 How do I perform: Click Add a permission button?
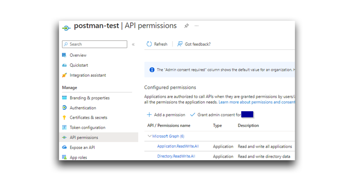[x=166, y=115]
